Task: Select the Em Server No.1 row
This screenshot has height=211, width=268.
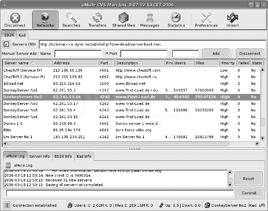Action: point(131,137)
